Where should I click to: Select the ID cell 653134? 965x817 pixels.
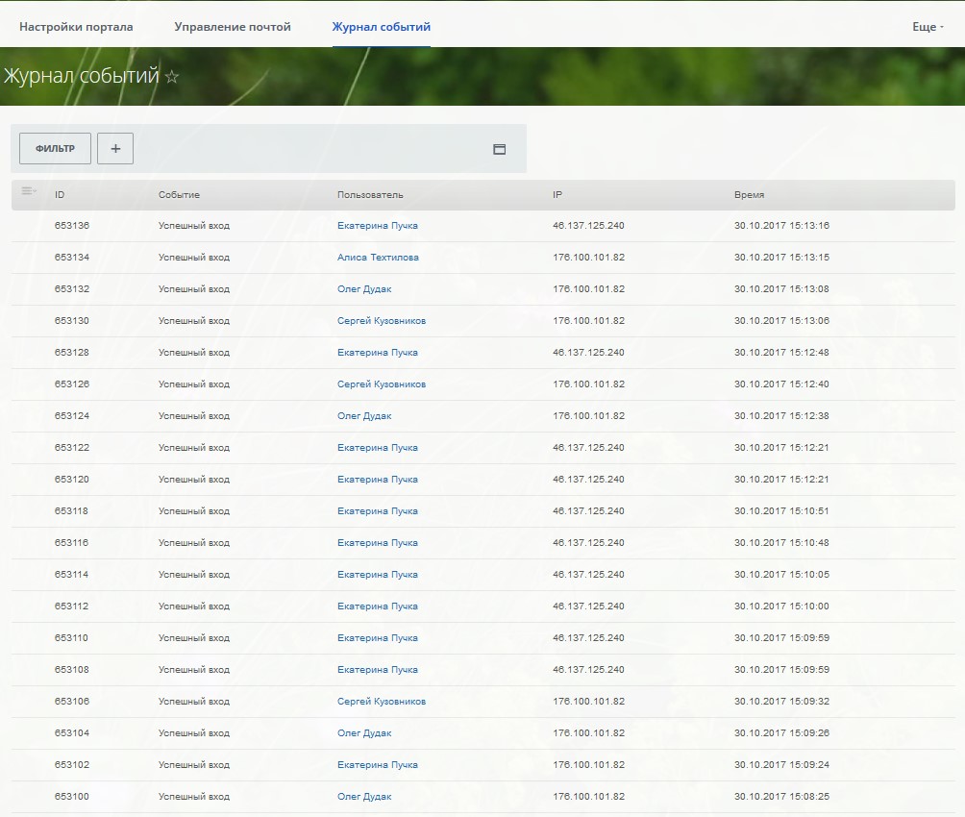[72, 258]
